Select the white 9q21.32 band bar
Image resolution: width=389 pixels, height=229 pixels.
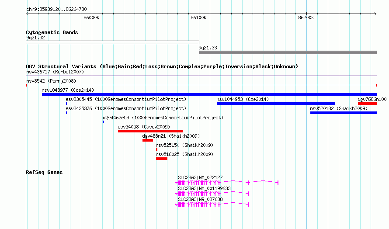coord(112,42)
